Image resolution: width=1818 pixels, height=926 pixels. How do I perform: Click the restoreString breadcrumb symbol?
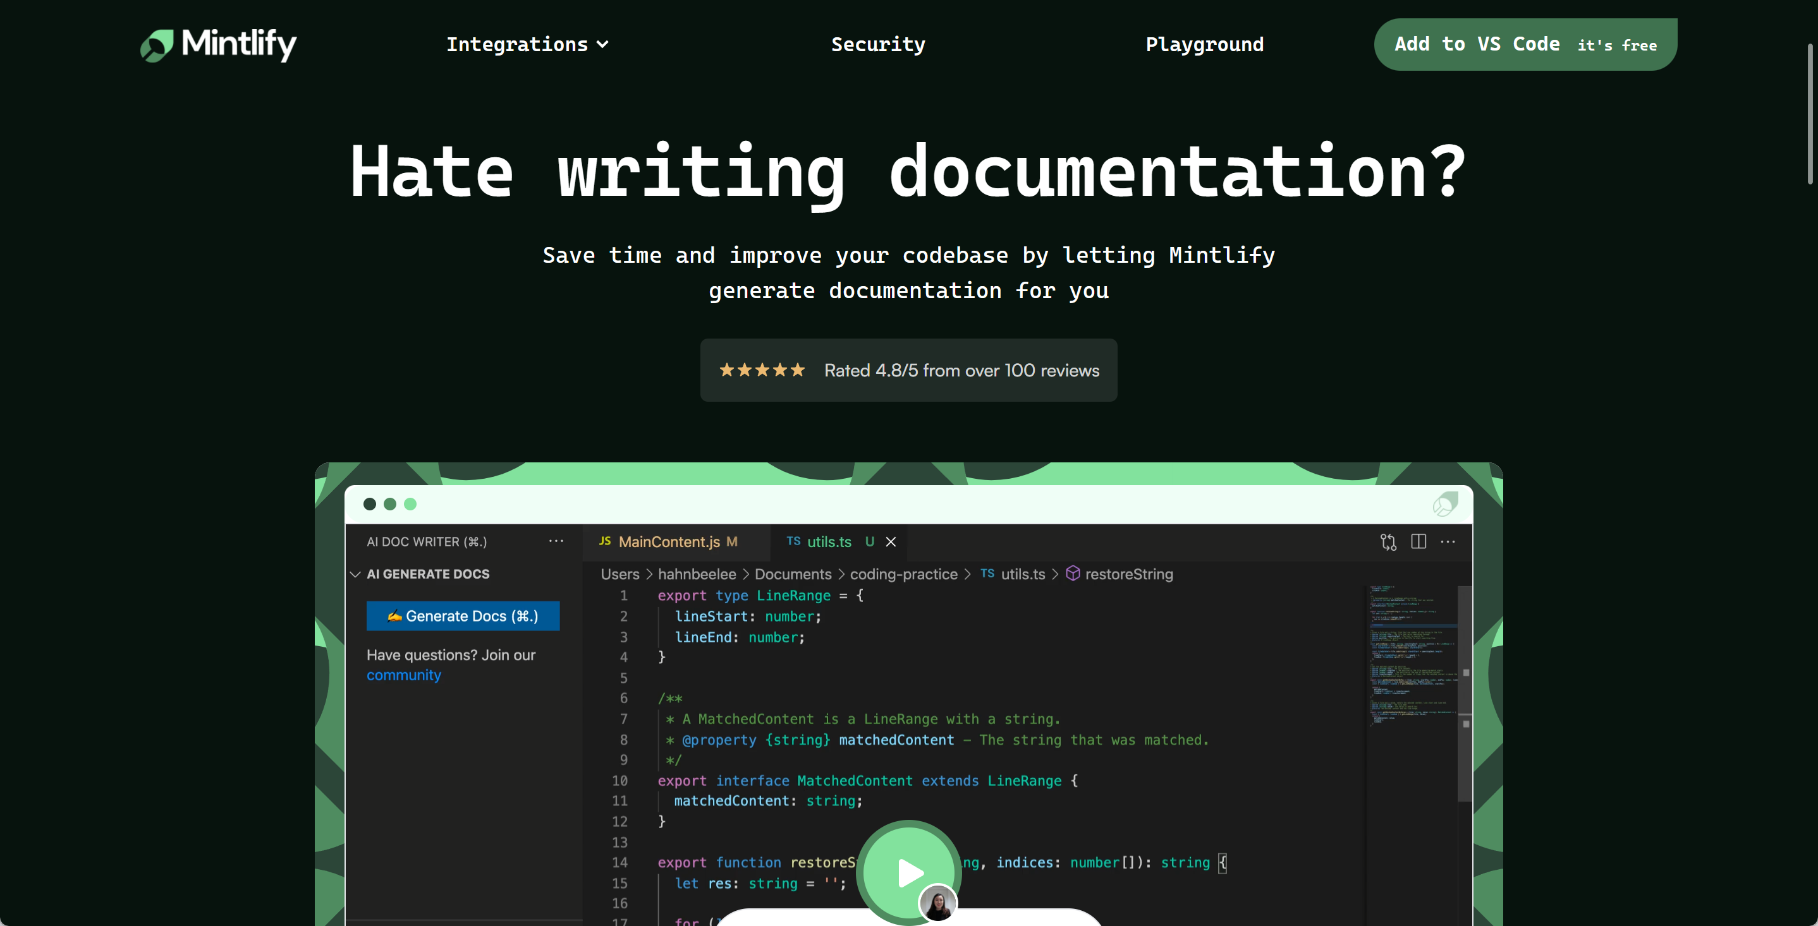[1128, 574]
